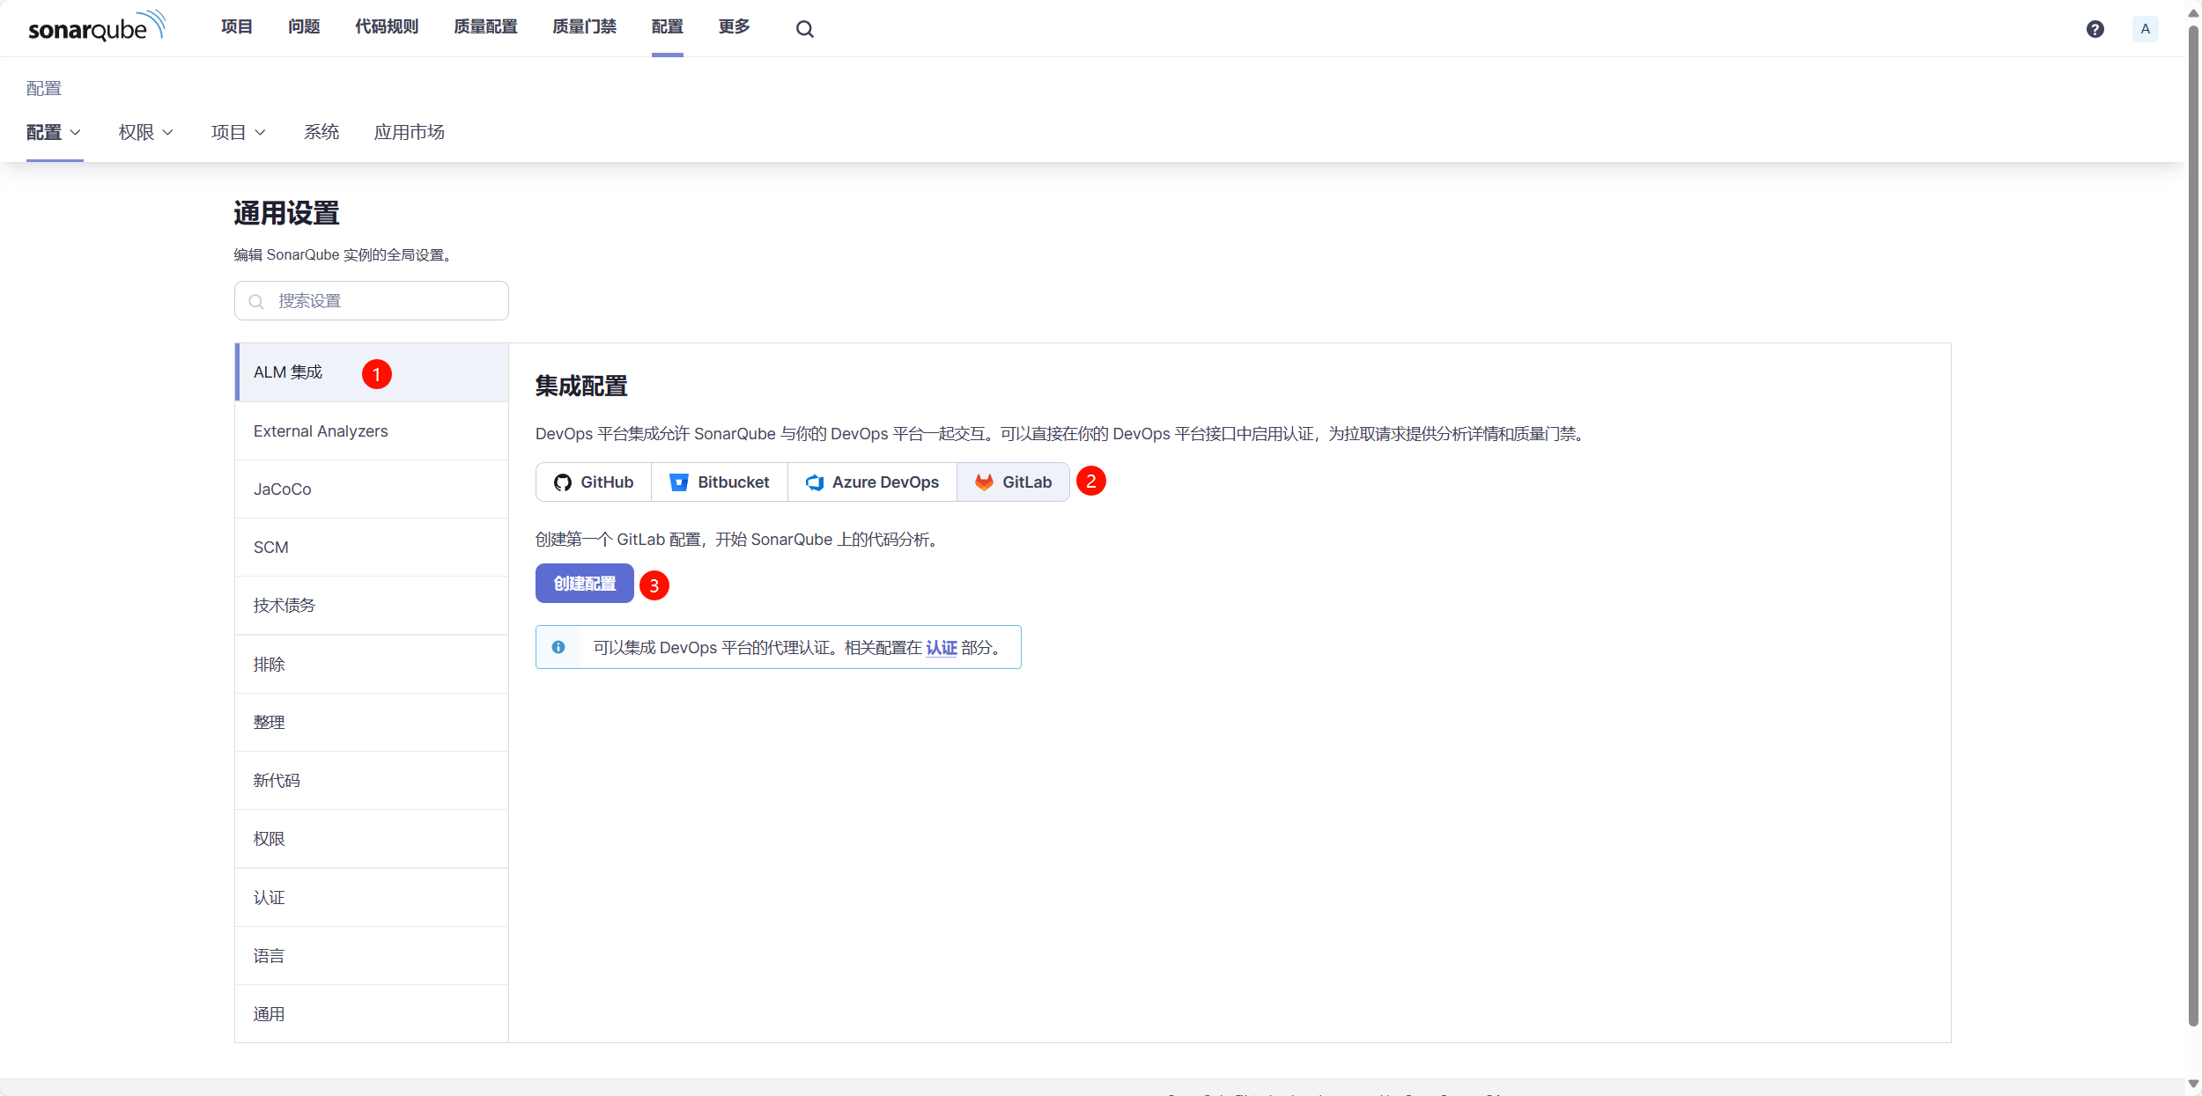Open the user avatar 'A' menu
The image size is (2202, 1096).
[x=2145, y=29]
